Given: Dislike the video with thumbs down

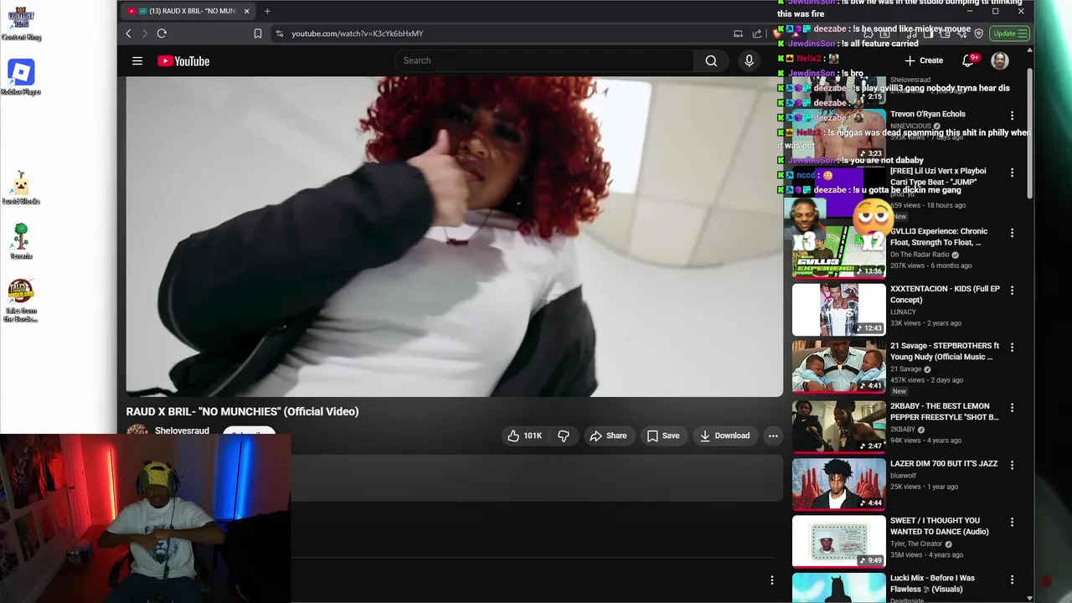Looking at the screenshot, I should click(x=564, y=435).
